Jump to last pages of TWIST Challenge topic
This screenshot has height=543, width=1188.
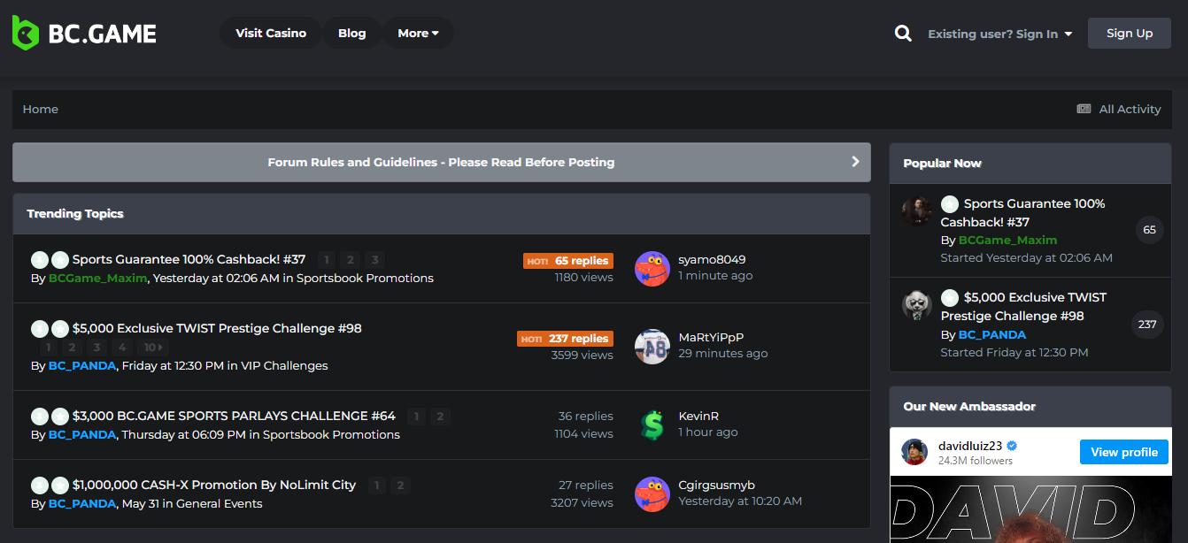click(154, 348)
